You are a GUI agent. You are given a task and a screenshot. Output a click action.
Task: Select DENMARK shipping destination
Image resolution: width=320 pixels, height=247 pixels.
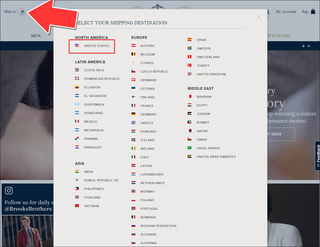click(x=148, y=80)
